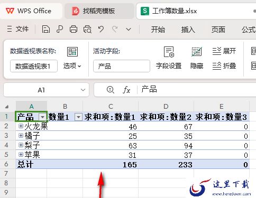
Task: Switch to the 插入 ribbon tab
Action: [188, 30]
